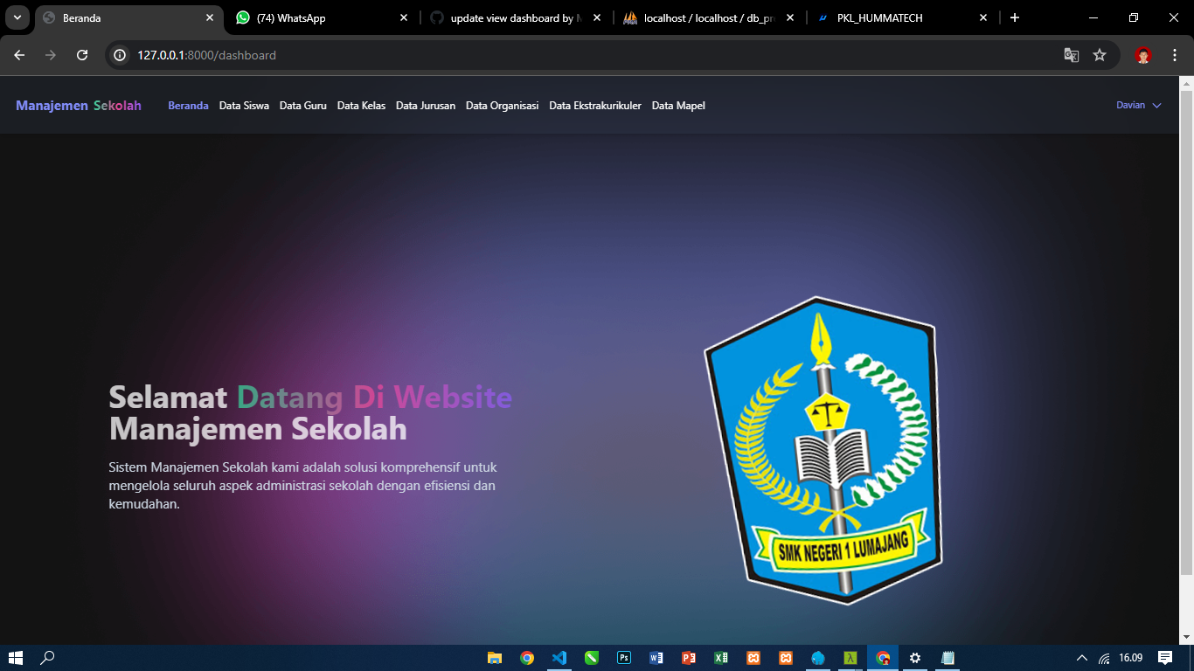This screenshot has height=671, width=1194.
Task: Switch to the (74) WhatsApp tab
Action: click(x=323, y=17)
